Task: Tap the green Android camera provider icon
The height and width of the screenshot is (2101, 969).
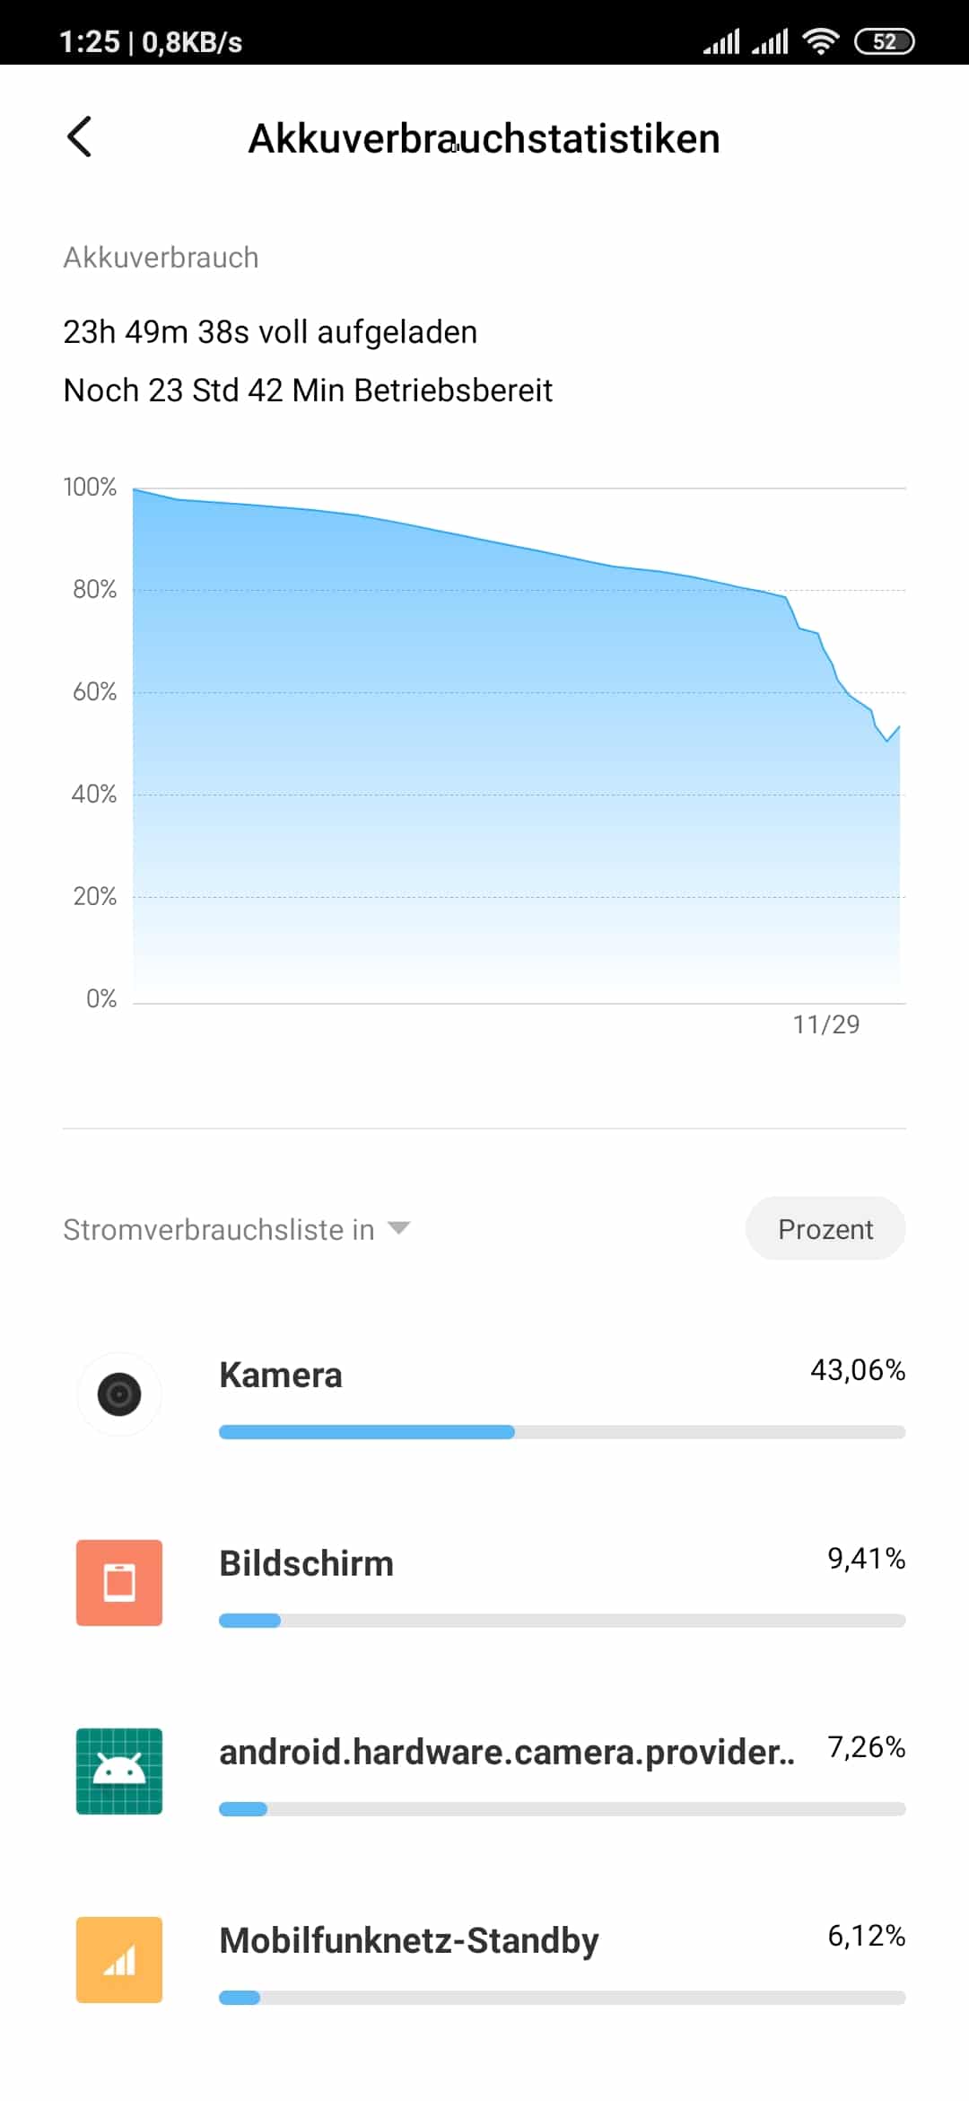Action: 119,1771
